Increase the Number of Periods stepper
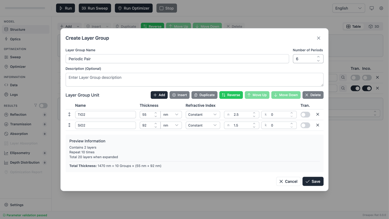This screenshot has width=389, height=219. pyautogui.click(x=318, y=57)
